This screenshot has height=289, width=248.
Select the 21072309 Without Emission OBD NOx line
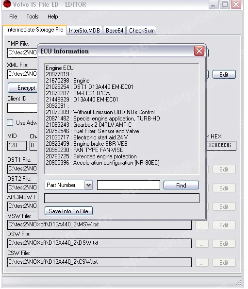(100, 112)
